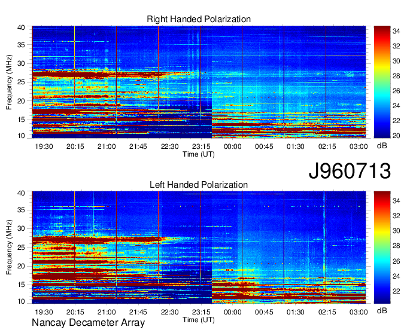This screenshot has height=330, width=407.
Task: Click "Time (UT)" axis label below Right Handed plot
Action: click(199, 154)
